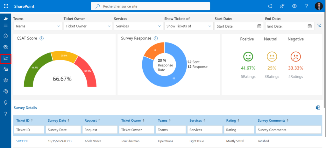Expand the Teams dropdown filter
Viewport: 326px width, 148px height.
tap(38, 26)
